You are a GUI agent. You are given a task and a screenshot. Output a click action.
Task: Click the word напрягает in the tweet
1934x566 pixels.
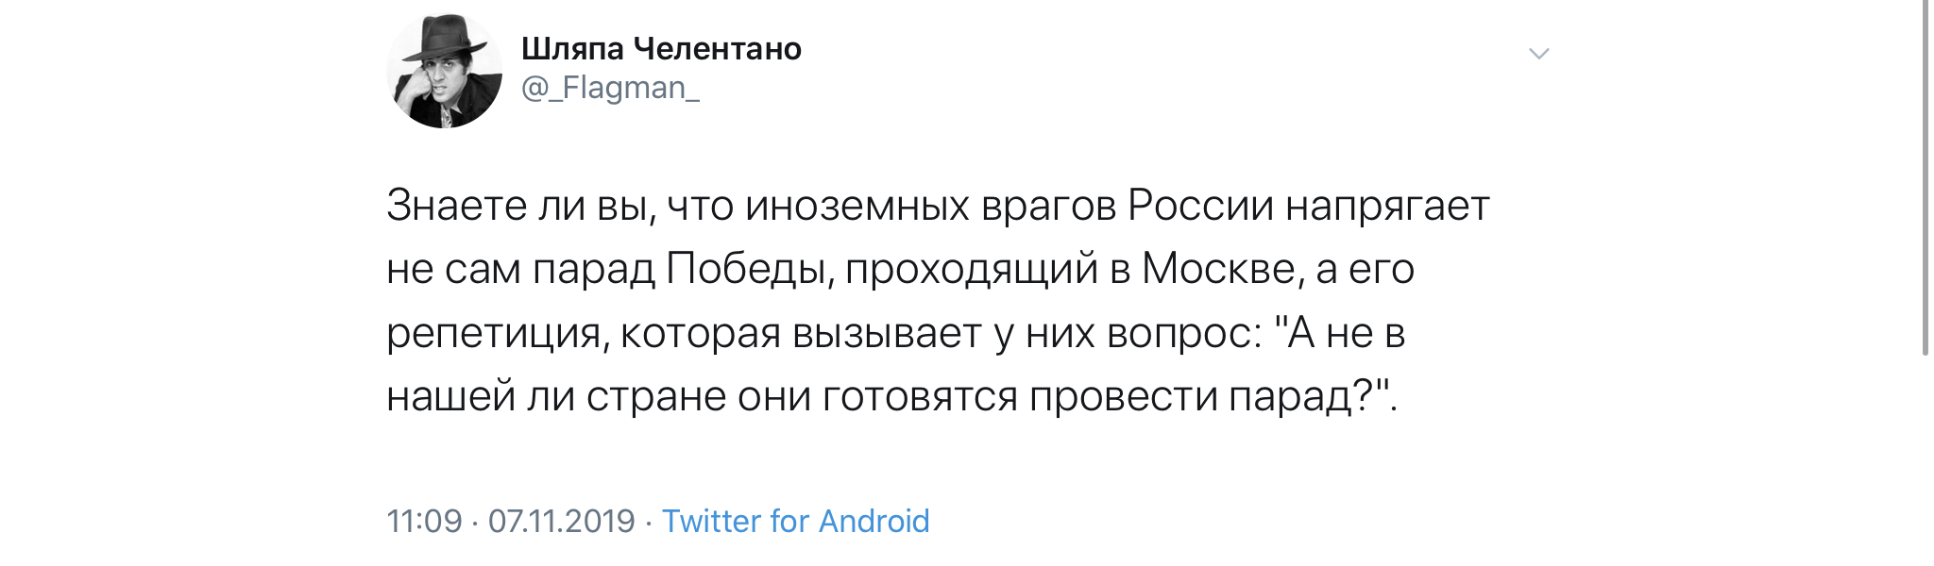(x=1387, y=208)
